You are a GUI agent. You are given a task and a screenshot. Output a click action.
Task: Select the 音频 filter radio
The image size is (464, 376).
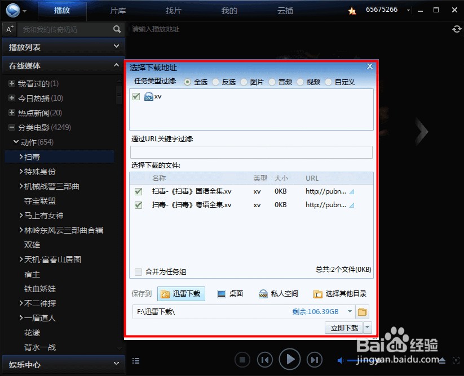[x=272, y=82]
